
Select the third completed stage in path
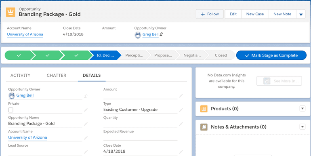(76, 55)
